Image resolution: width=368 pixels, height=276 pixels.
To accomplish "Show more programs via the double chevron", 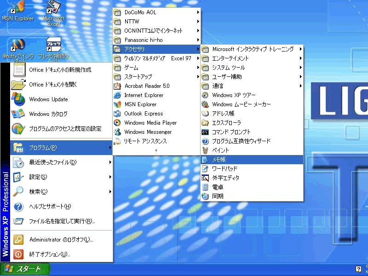I will pyautogui.click(x=156, y=150).
